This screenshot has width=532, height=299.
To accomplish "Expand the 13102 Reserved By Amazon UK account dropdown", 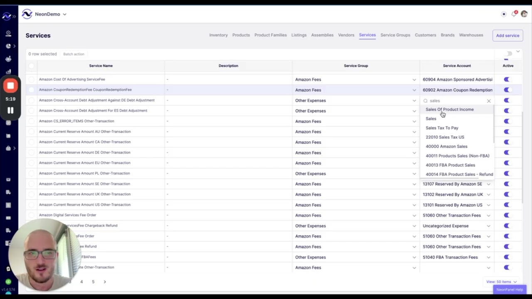I will (489, 194).
